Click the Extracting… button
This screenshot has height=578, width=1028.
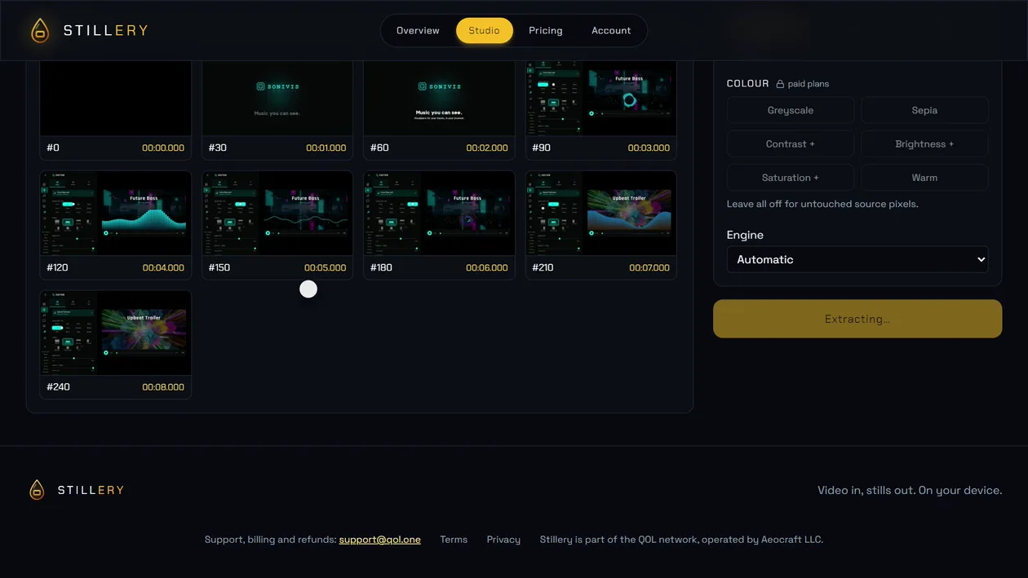click(857, 319)
